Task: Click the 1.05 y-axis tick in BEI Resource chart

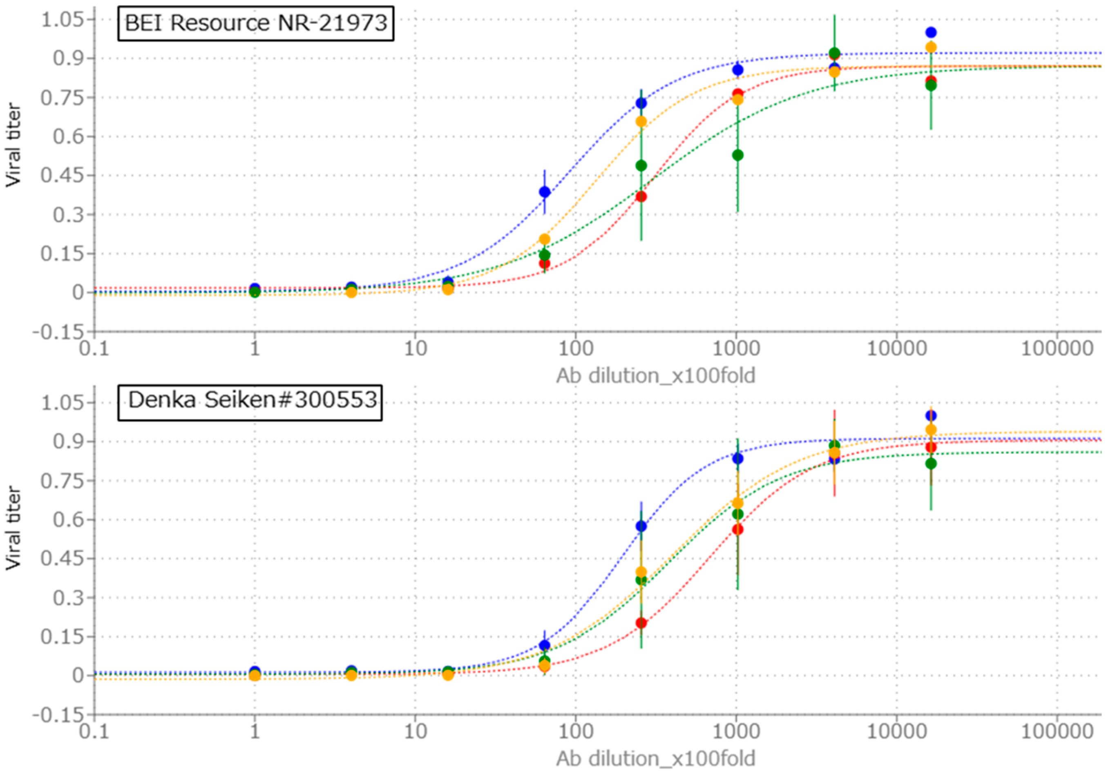Action: pos(64,20)
